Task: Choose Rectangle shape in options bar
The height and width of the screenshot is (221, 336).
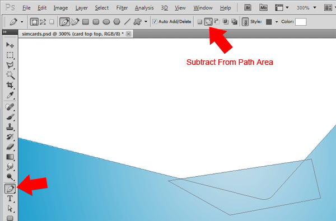Action: (86, 22)
